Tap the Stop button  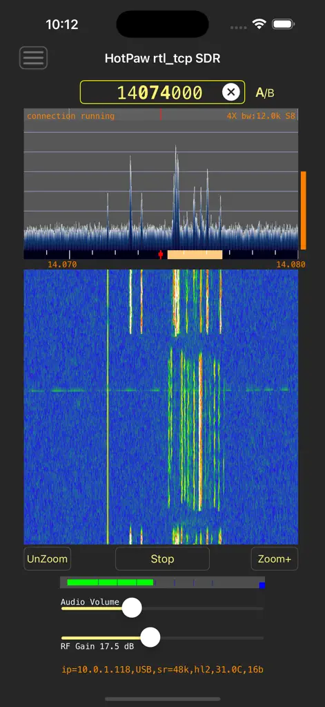[x=163, y=558]
